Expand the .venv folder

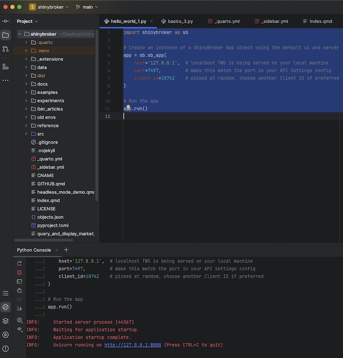point(26,51)
